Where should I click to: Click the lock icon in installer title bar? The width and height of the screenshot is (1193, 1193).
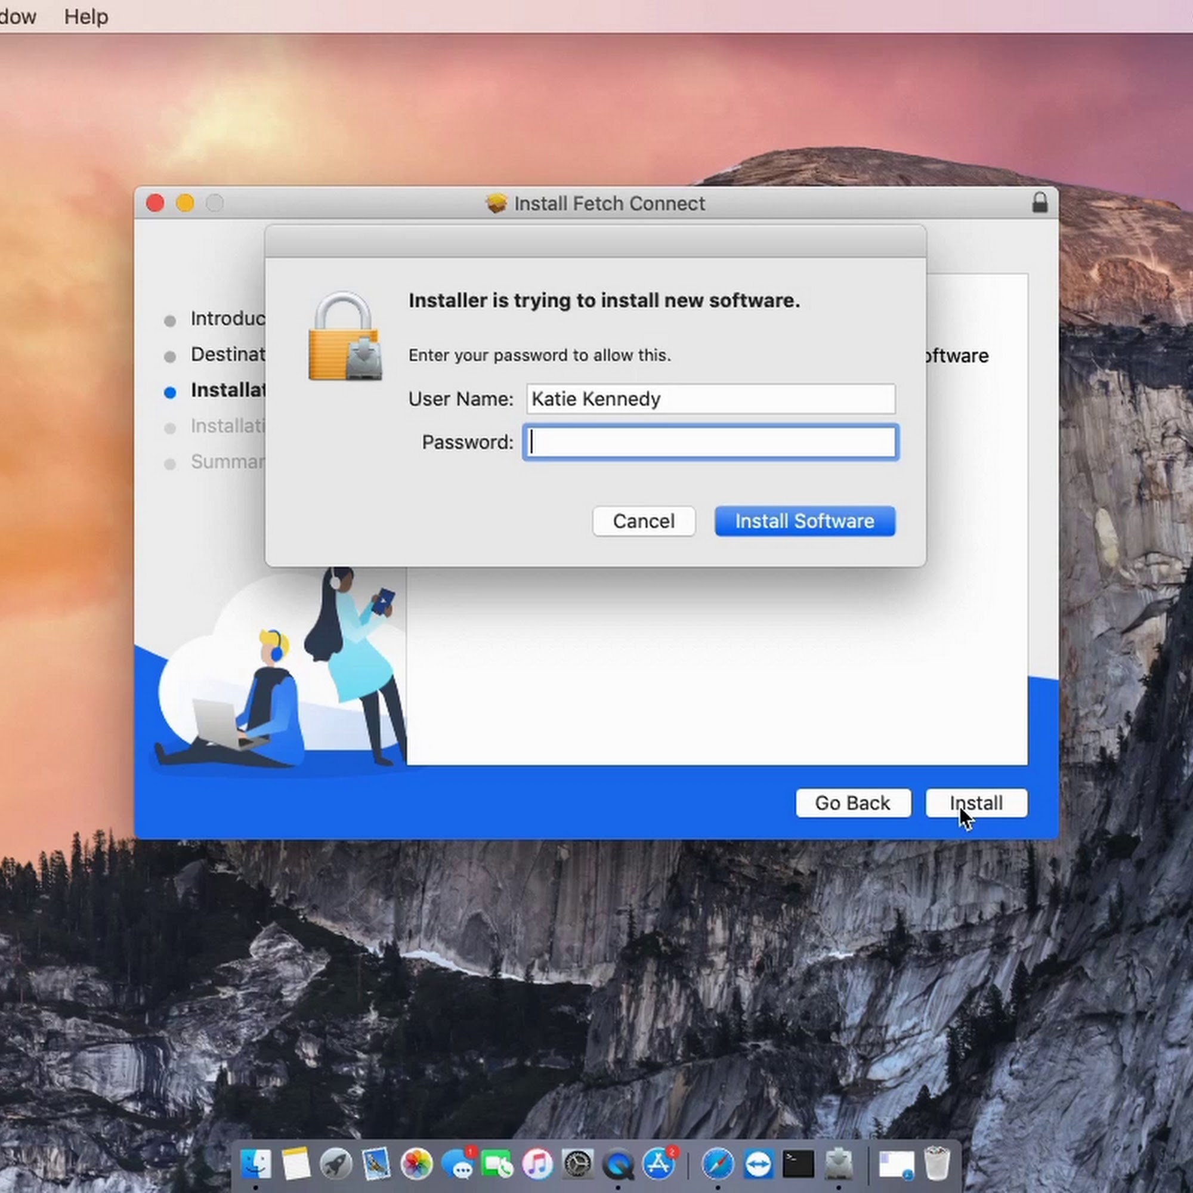point(1039,203)
